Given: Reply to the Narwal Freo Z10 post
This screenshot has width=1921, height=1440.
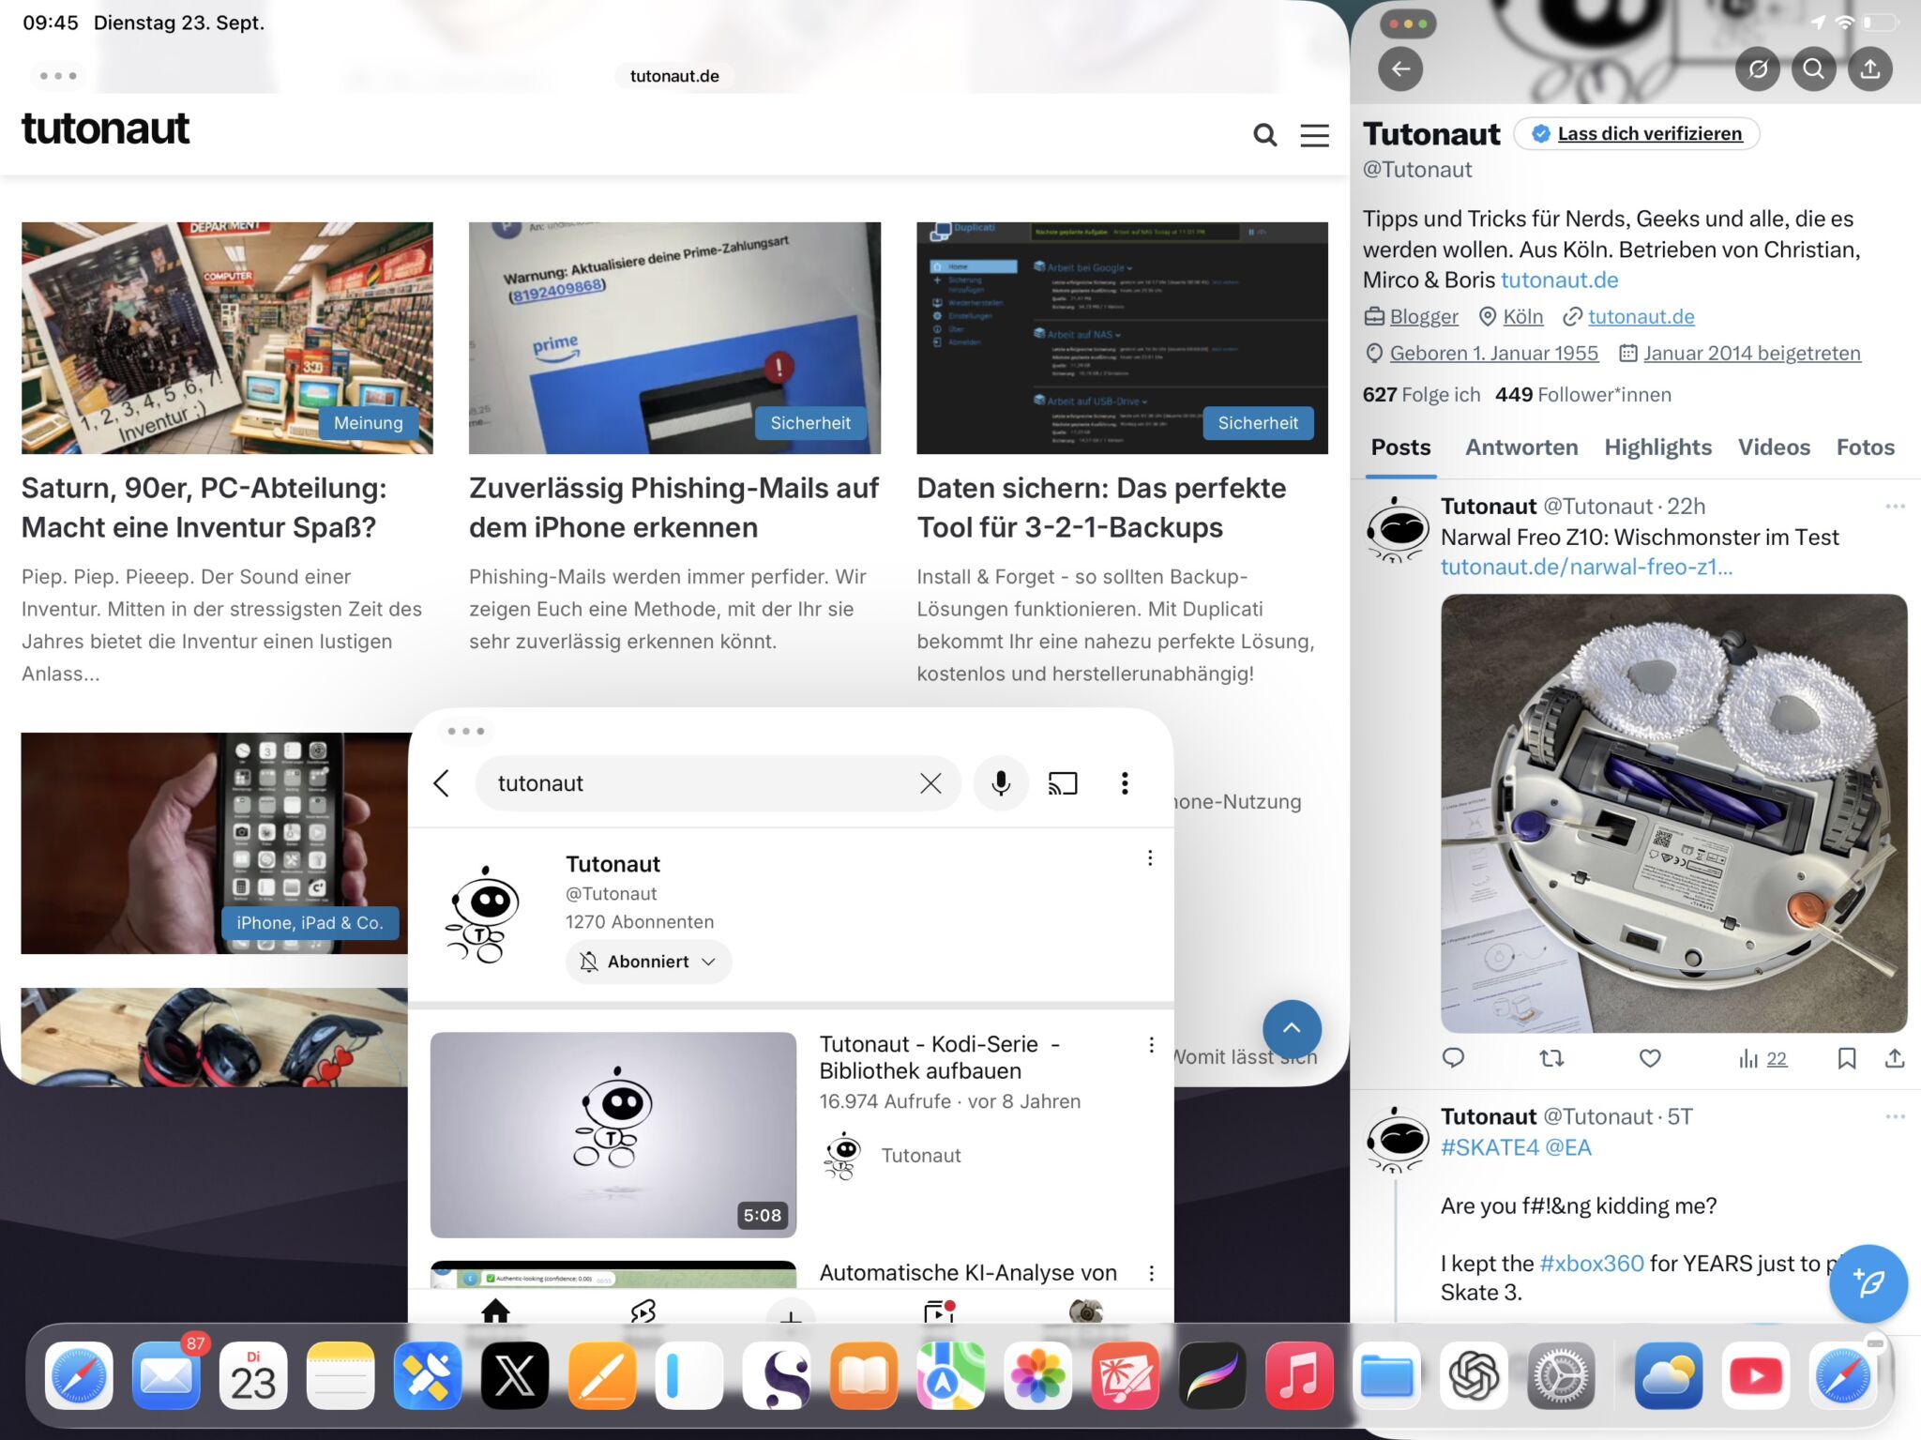Looking at the screenshot, I should click(1453, 1058).
